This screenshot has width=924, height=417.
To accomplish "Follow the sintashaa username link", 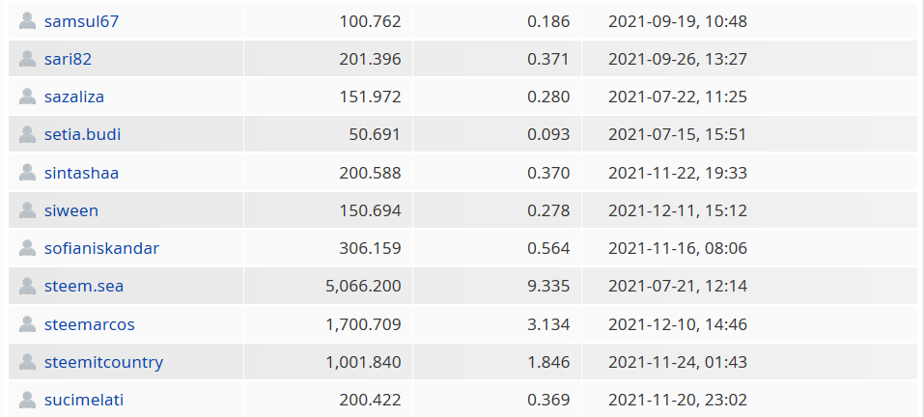I will coord(81,173).
